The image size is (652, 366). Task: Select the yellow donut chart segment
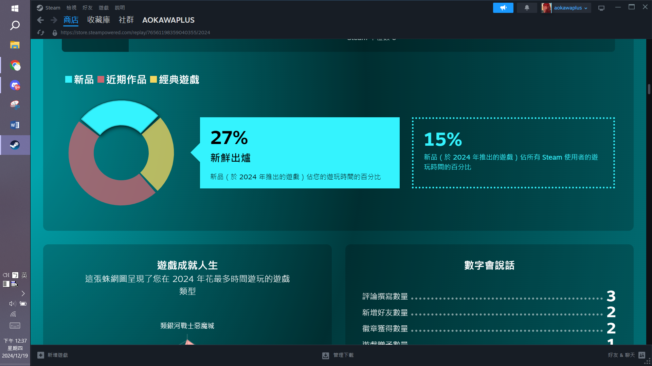click(161, 152)
